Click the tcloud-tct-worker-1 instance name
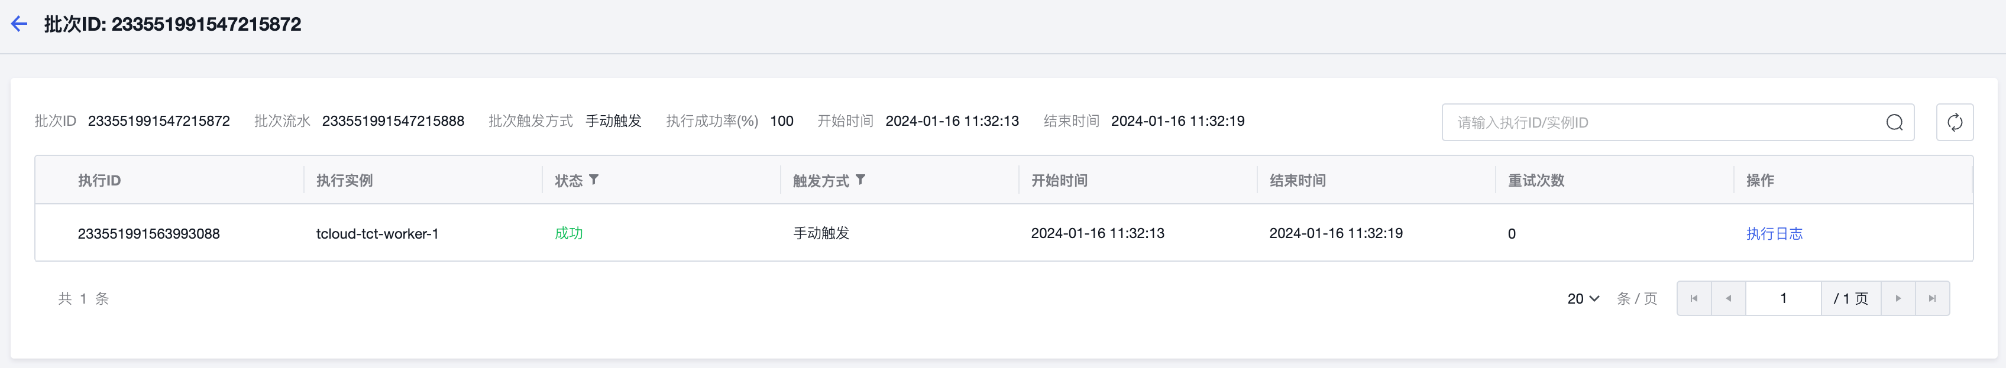Image resolution: width=2006 pixels, height=368 pixels. 377,233
